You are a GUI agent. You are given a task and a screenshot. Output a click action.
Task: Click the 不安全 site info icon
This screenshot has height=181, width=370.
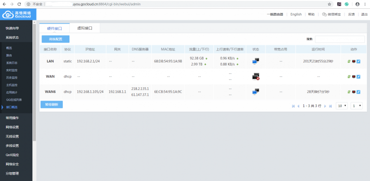click(x=29, y=4)
